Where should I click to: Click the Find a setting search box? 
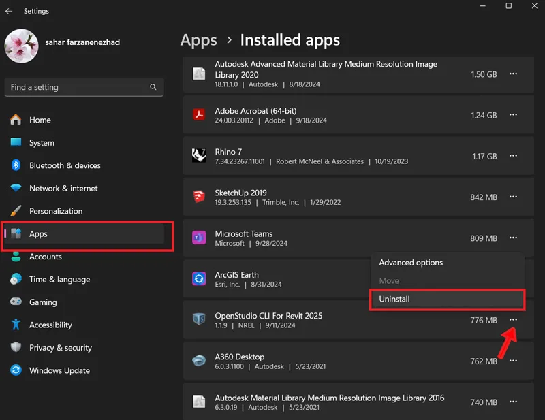coord(84,87)
